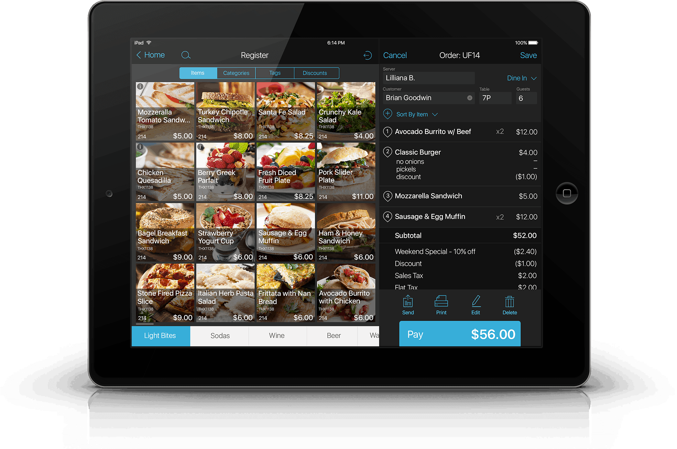Tap the Customer name input field
The height and width of the screenshot is (449, 677).
(x=428, y=97)
